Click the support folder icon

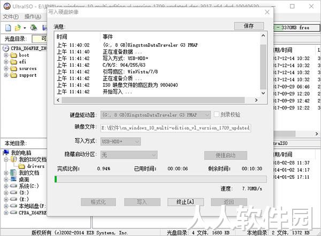point(14,75)
